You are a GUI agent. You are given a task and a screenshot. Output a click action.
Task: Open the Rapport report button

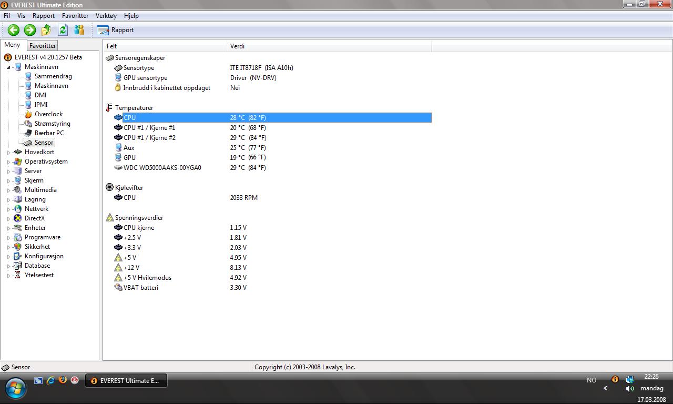[x=116, y=30]
